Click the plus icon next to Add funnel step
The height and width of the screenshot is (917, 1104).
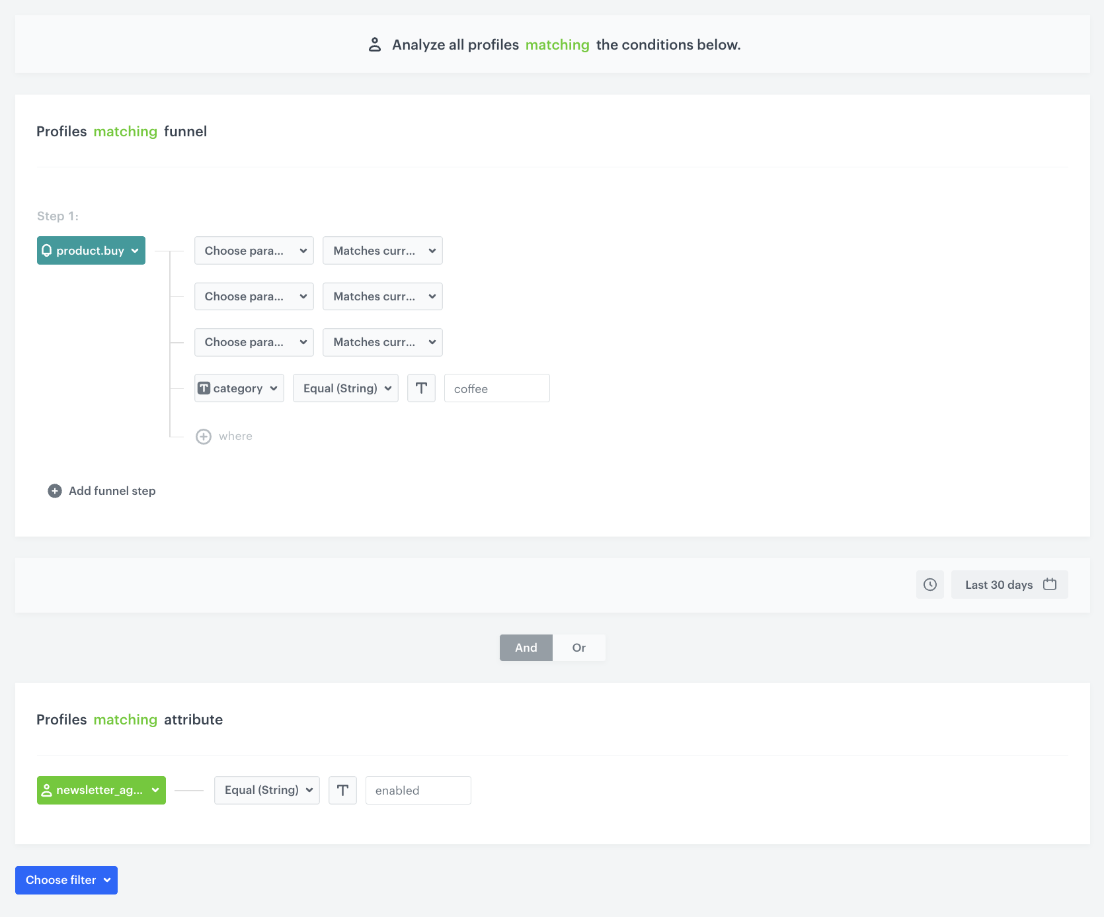pos(54,490)
